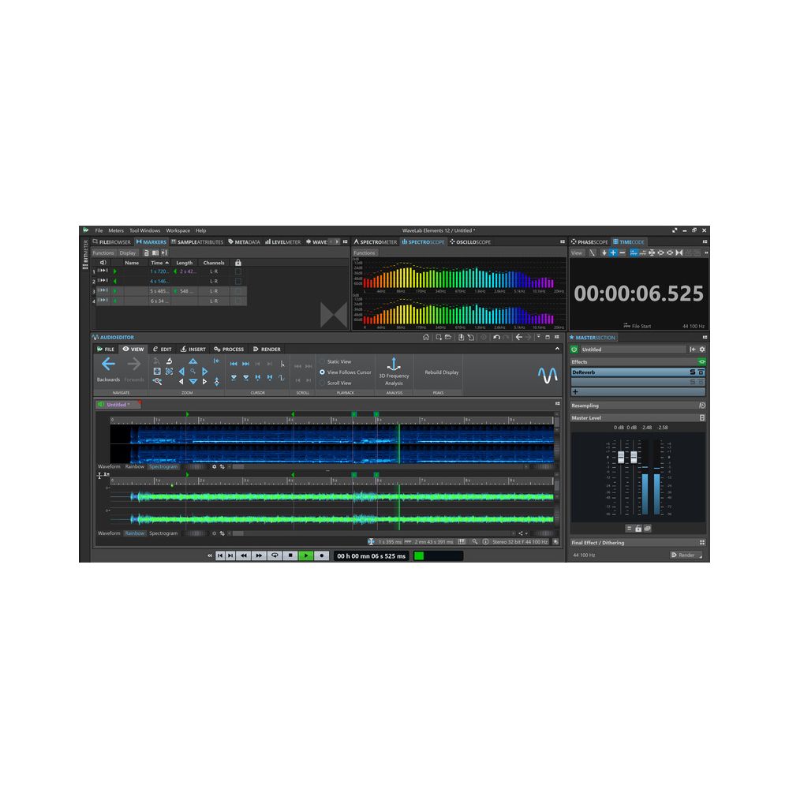Click the Loop playback icon in transport
The height and width of the screenshot is (789, 789).
(x=275, y=555)
